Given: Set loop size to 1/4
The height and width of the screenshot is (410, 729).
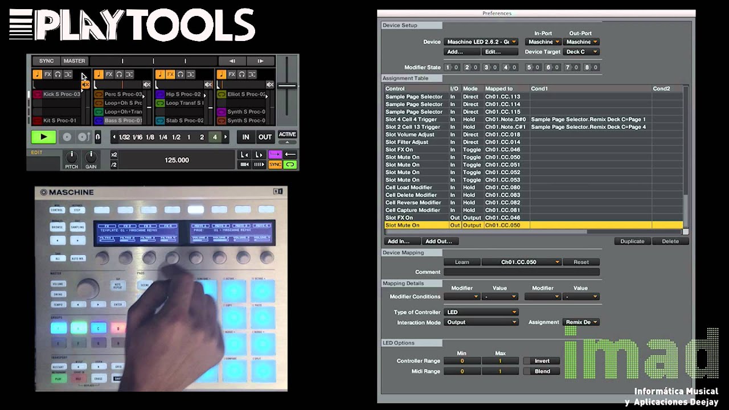Looking at the screenshot, I should tap(163, 137).
